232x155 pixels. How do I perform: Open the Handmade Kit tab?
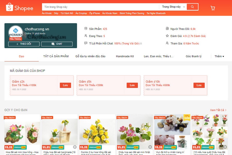coord(125,56)
